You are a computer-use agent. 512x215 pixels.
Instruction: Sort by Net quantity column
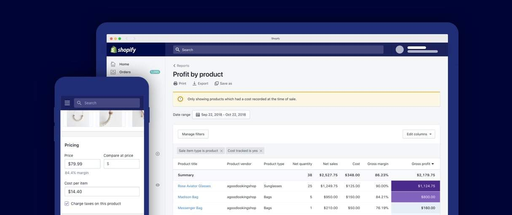click(x=302, y=164)
